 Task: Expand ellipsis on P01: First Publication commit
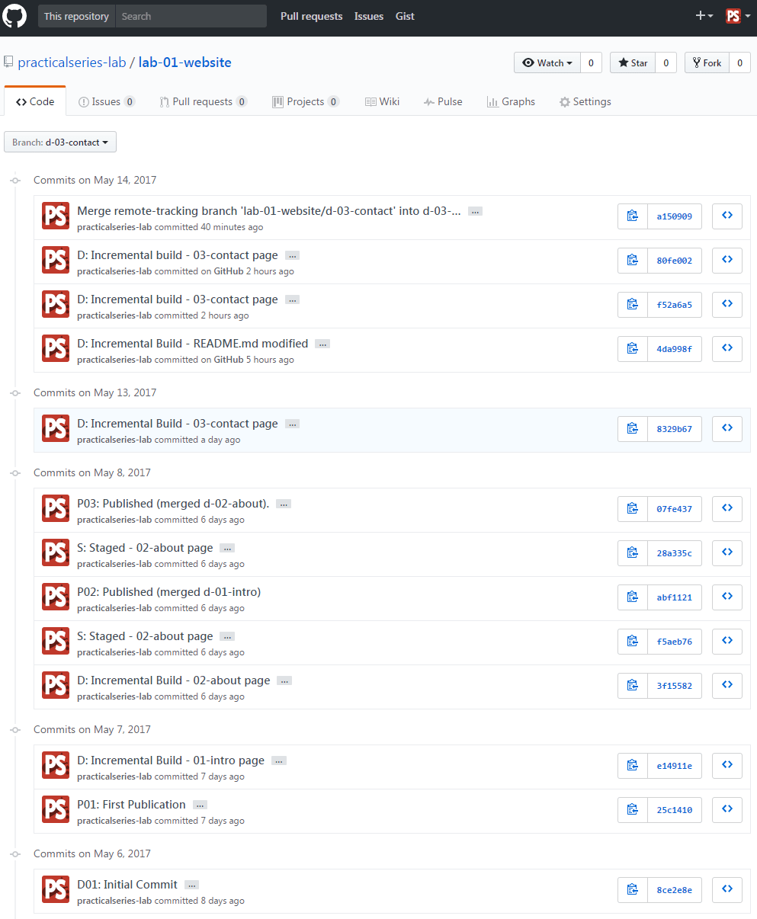(x=200, y=805)
